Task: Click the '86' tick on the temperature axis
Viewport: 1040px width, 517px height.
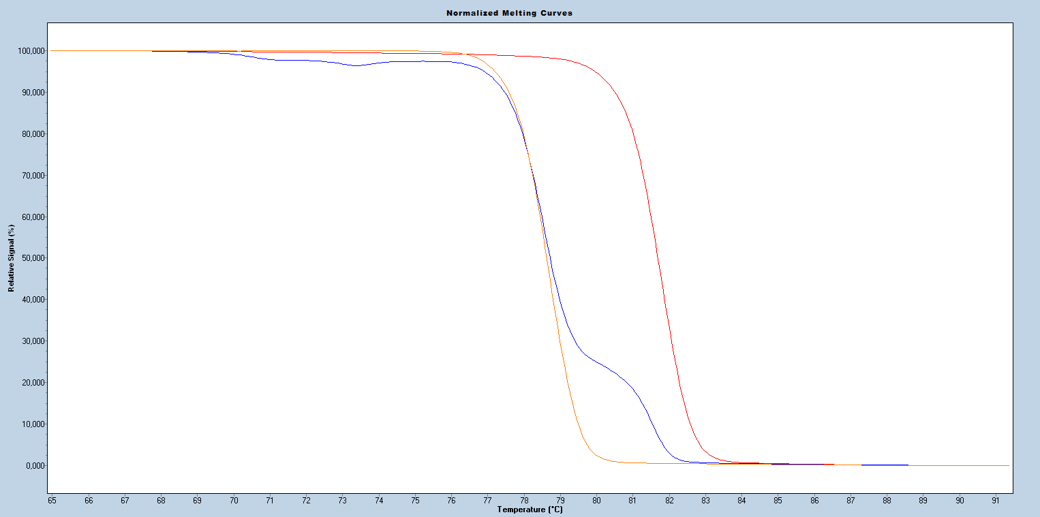Action: (x=814, y=501)
